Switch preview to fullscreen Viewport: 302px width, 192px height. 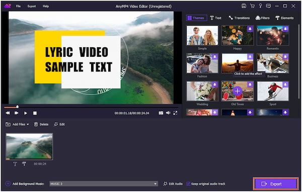point(175,113)
